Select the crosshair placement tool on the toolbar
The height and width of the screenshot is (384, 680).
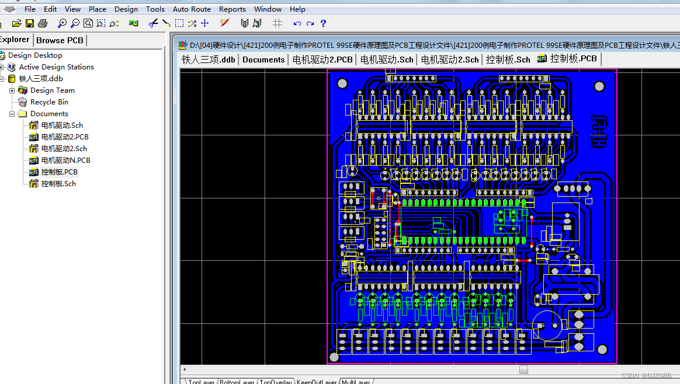click(x=204, y=23)
